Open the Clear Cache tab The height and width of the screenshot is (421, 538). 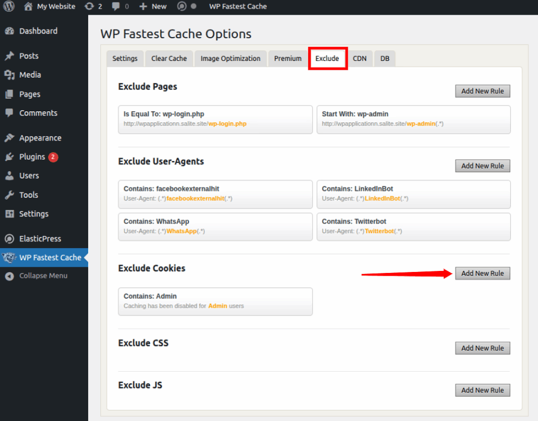coord(169,58)
